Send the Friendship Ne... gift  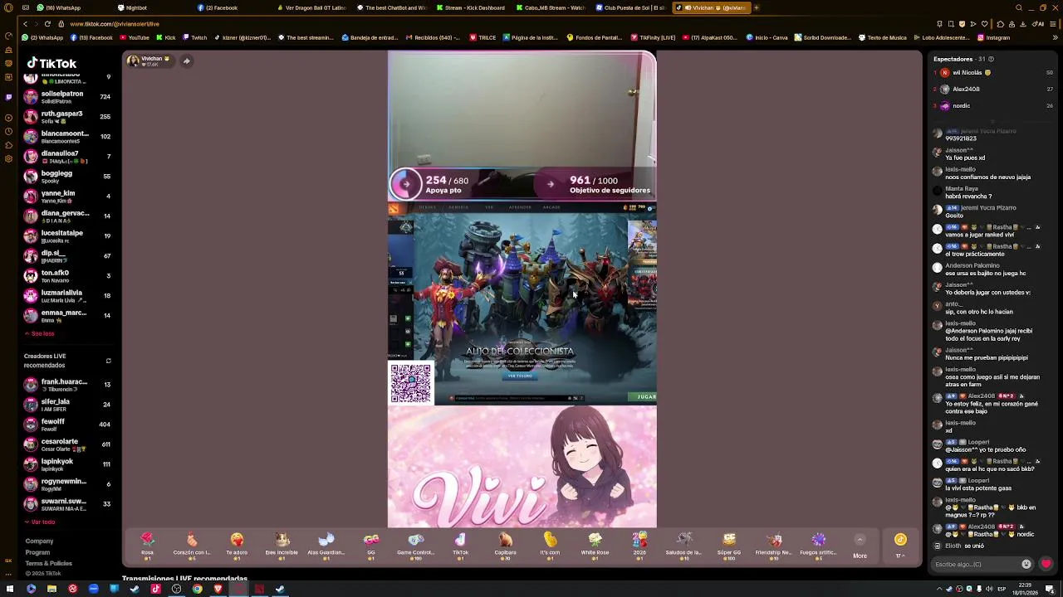(x=774, y=545)
